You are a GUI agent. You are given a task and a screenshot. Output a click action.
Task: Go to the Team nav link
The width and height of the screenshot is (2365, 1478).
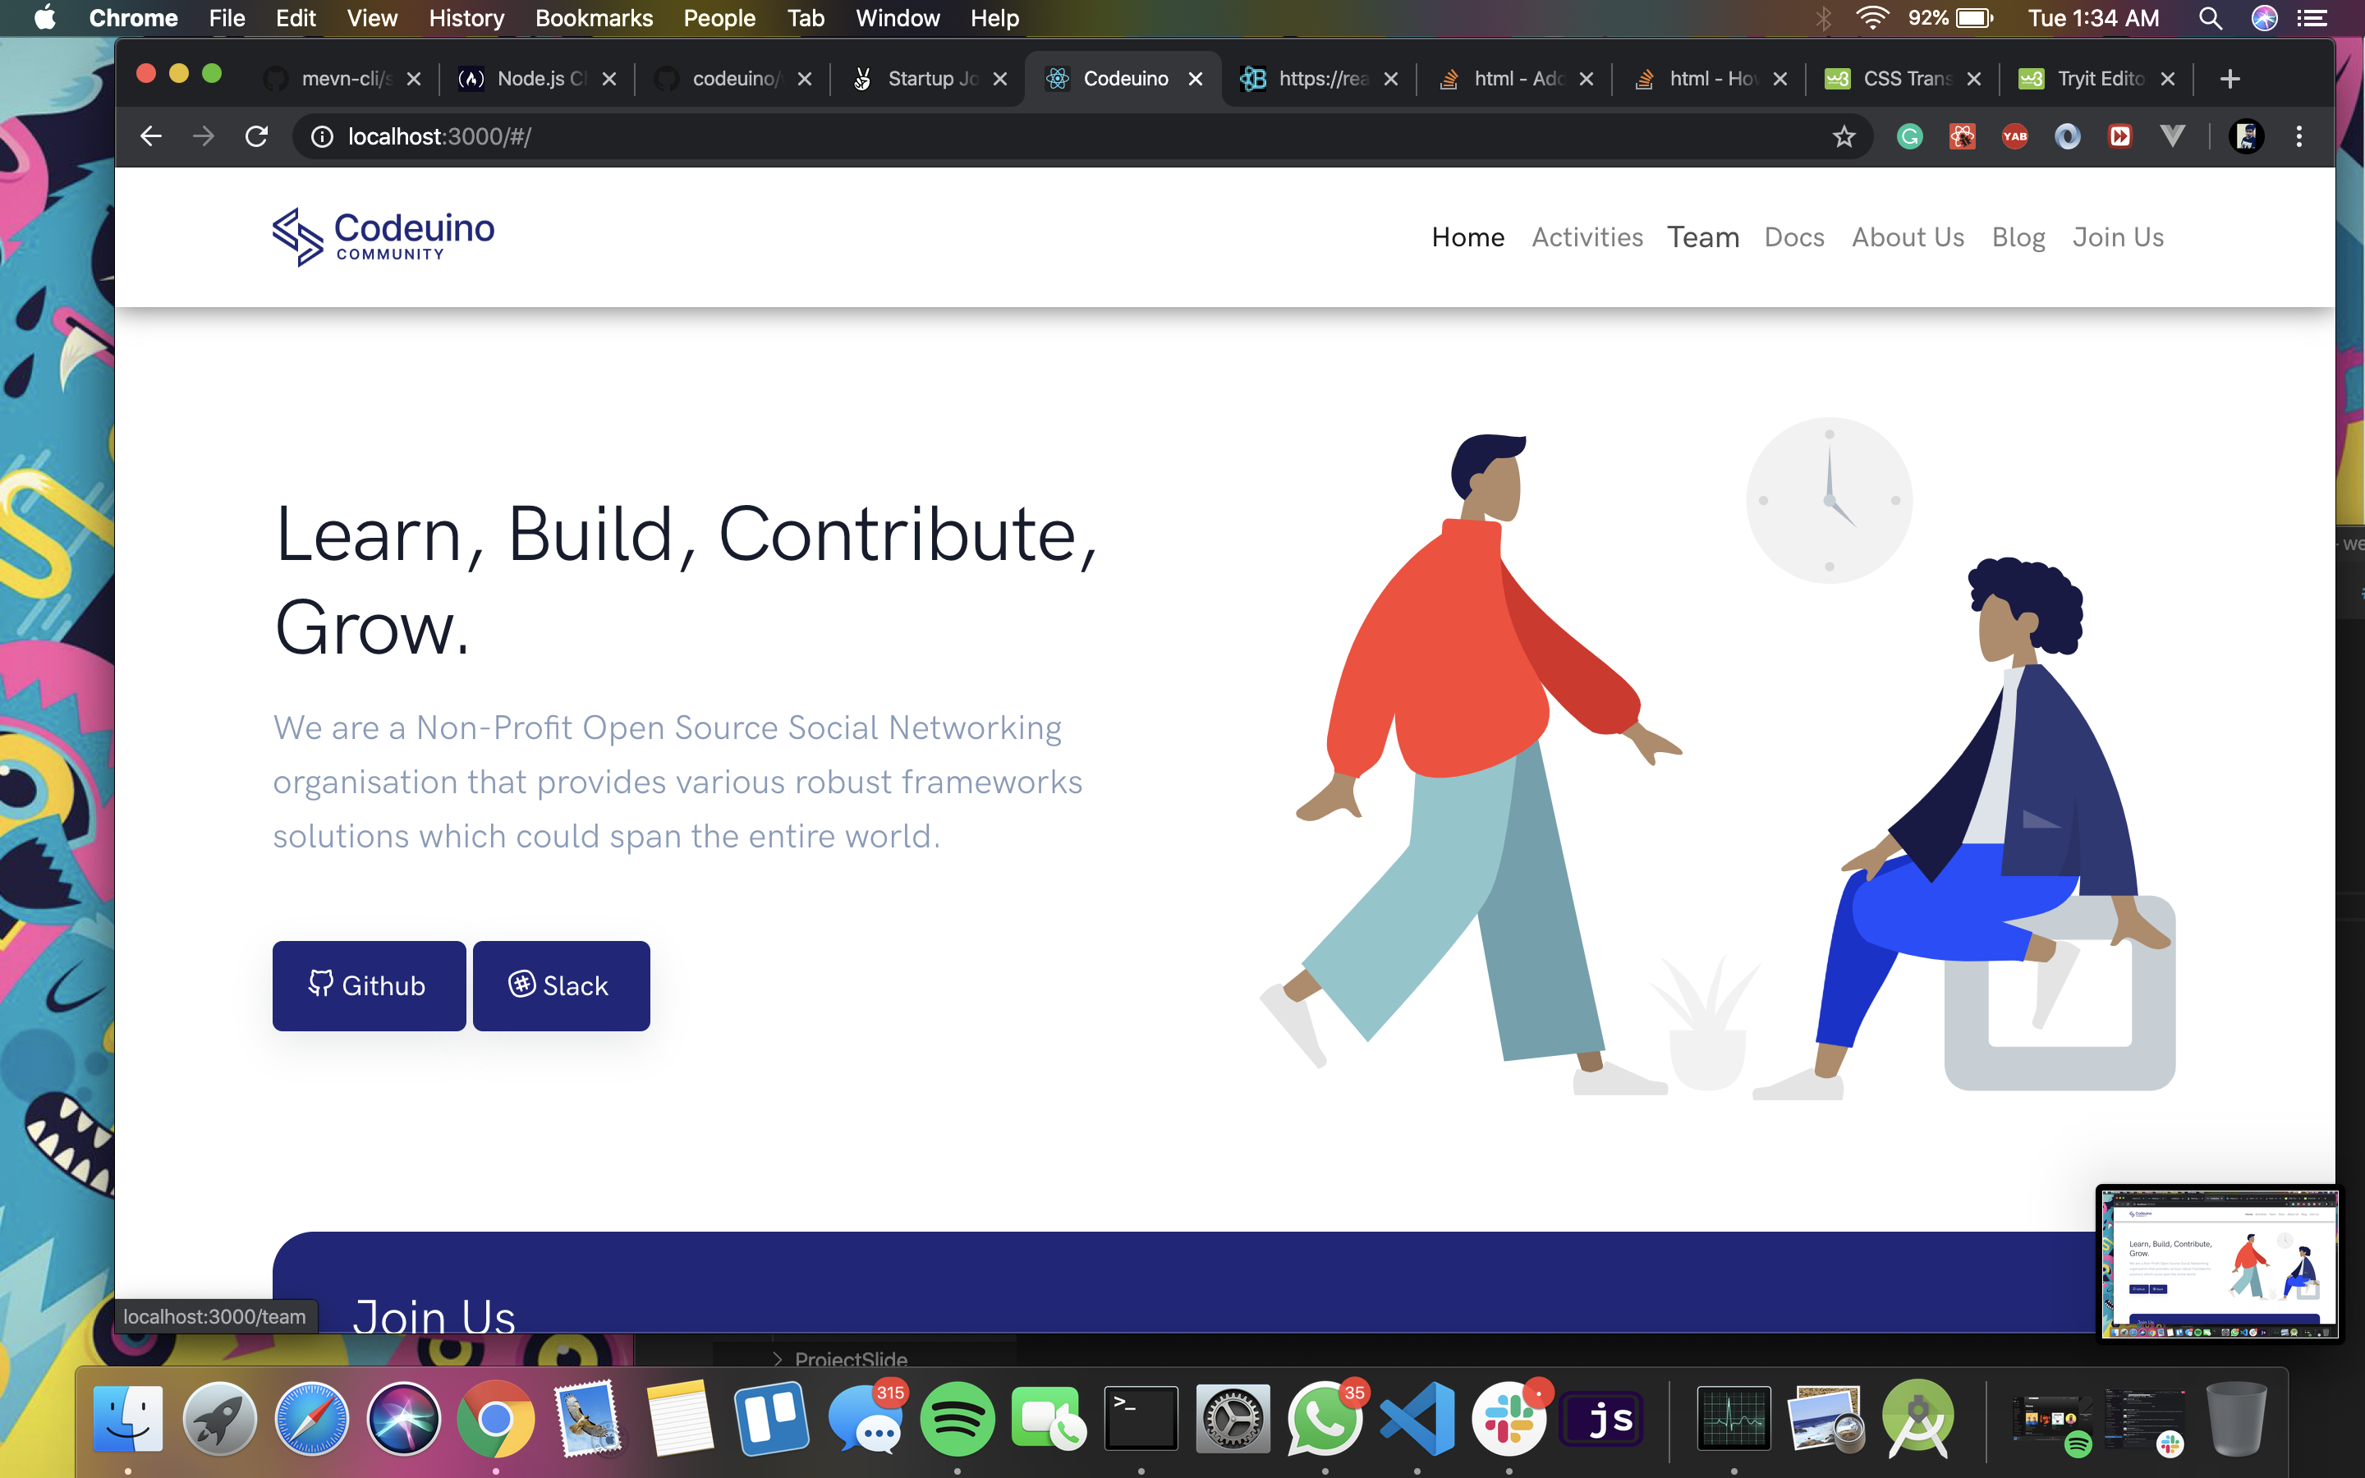[1702, 237]
